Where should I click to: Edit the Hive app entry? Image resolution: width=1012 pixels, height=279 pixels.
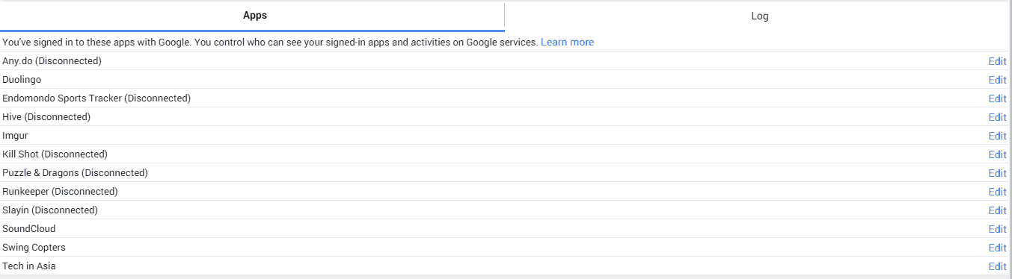[x=997, y=117]
